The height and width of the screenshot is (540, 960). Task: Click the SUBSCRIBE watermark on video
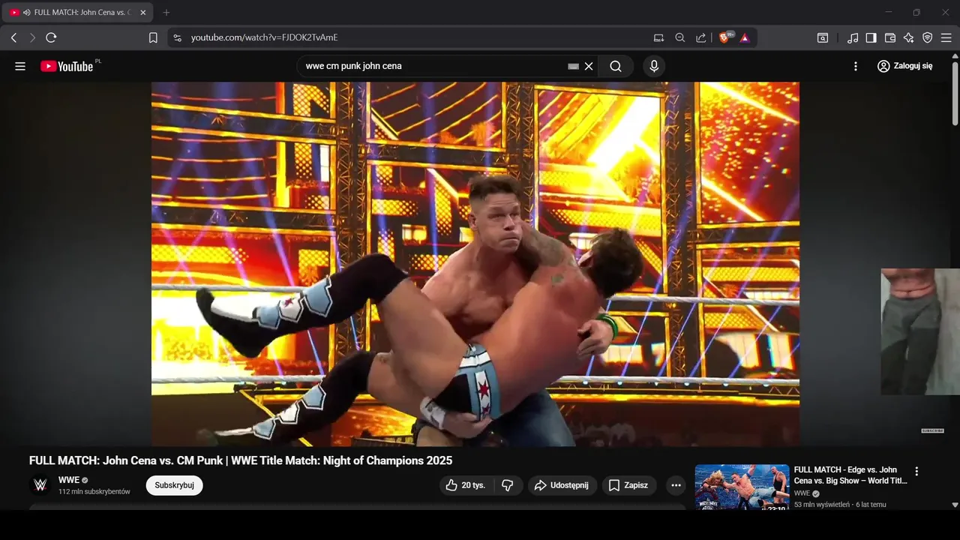point(932,431)
